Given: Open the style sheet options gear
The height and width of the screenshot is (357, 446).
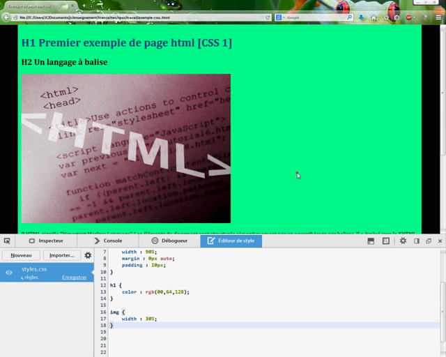Looking at the screenshot, I should click(x=88, y=255).
